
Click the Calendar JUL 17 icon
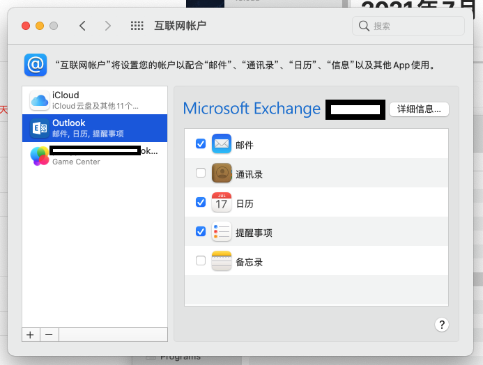(222, 202)
